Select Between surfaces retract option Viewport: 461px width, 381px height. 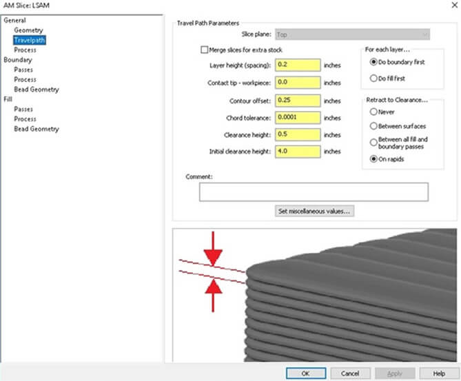(373, 126)
